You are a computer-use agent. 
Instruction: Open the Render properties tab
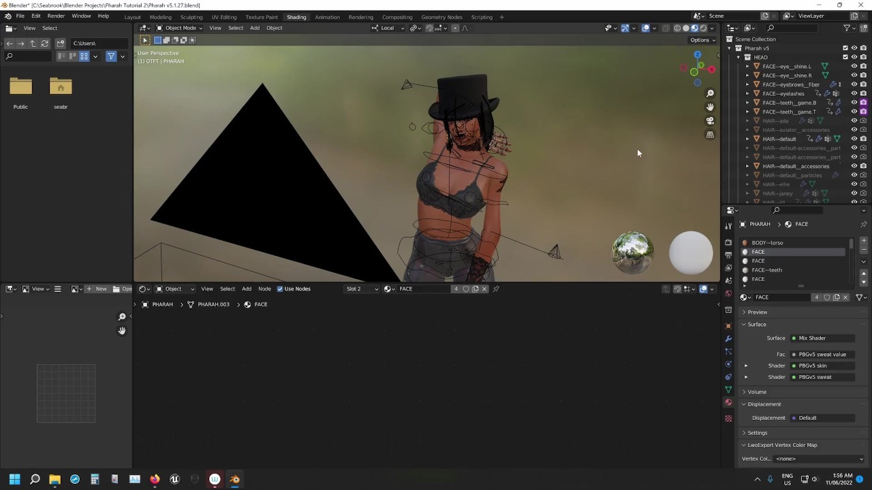tap(728, 242)
